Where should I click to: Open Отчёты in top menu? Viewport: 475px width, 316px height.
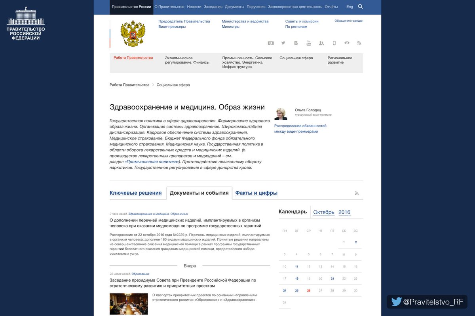pyautogui.click(x=331, y=7)
